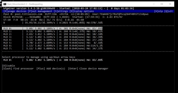Click the Start_Moonlander2-2 window title text
This screenshot has height=93, width=178.
tap(25, 4)
